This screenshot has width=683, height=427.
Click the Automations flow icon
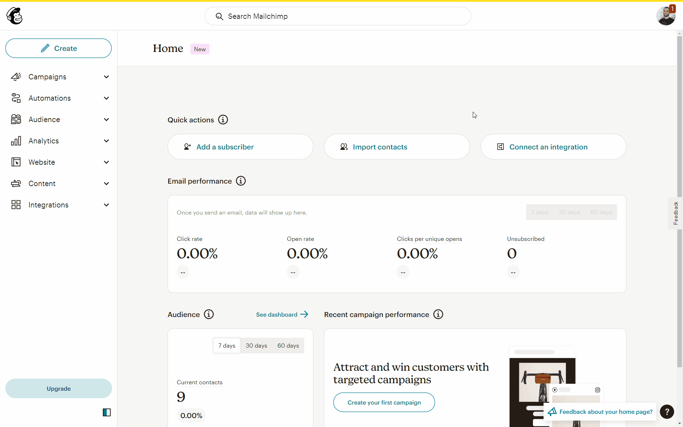(16, 98)
